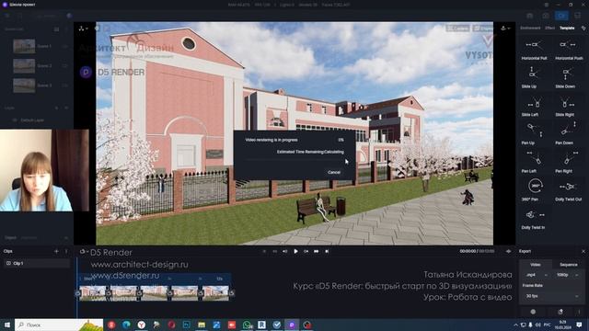Open WhatsApp from the taskbar
The width and height of the screenshot is (589, 331).
coord(247,325)
